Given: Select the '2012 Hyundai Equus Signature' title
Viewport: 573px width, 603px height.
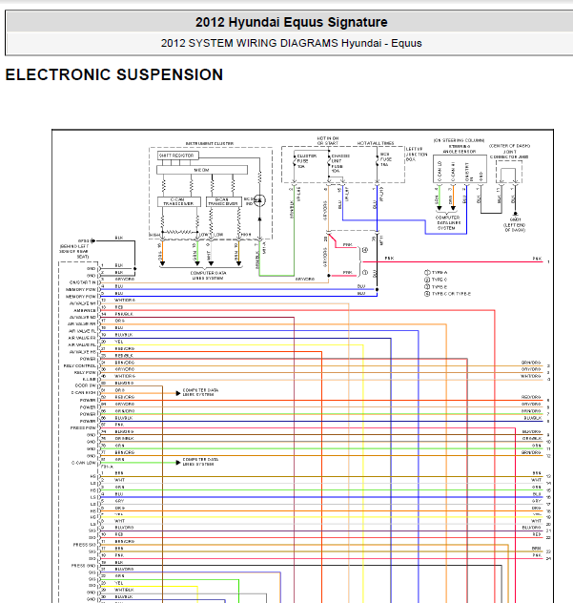Looking at the screenshot, I should coord(292,22).
